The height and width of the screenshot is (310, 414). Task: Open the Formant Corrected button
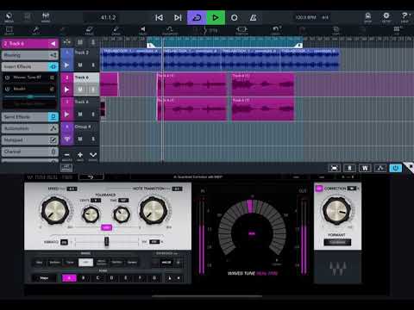337,242
